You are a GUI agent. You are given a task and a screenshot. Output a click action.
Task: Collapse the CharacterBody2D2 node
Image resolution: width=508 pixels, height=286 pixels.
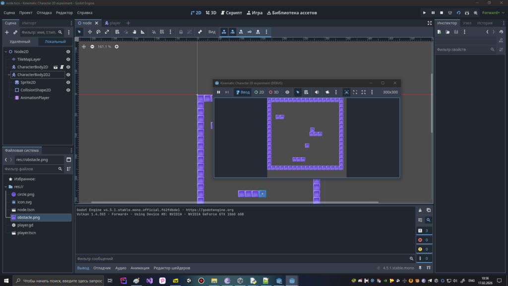[x=9, y=74]
